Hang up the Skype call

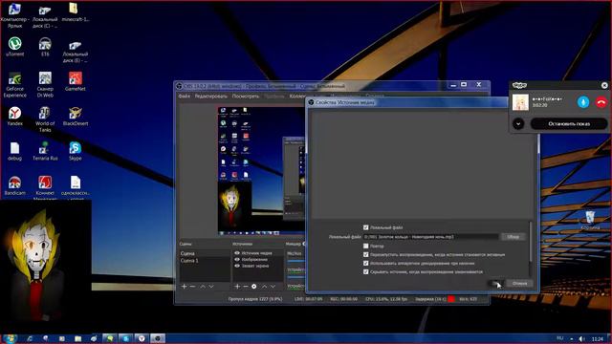coord(601,102)
